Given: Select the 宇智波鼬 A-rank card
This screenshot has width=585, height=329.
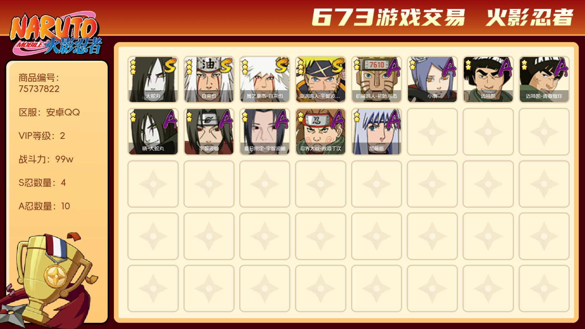Looking at the screenshot, I should tap(209, 132).
